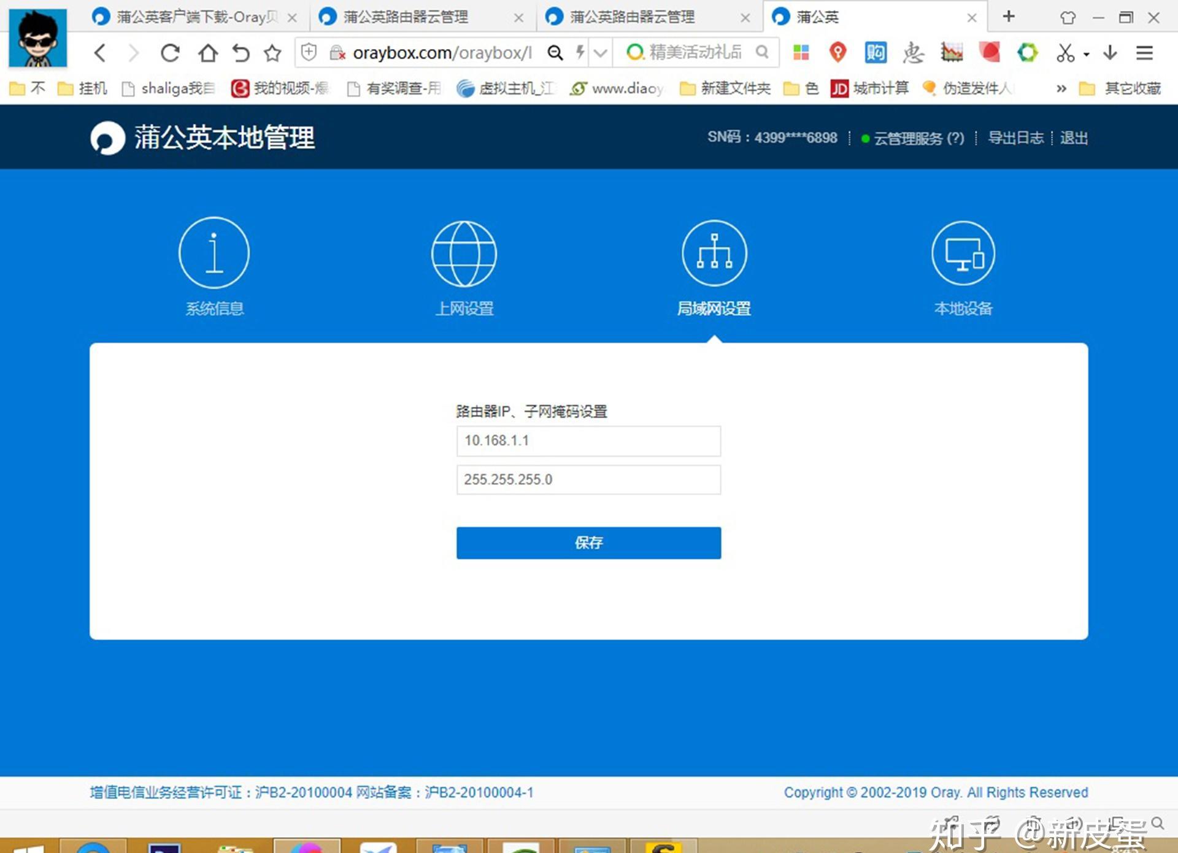Expand the address bar dropdown arrow
1178x853 pixels.
point(601,53)
